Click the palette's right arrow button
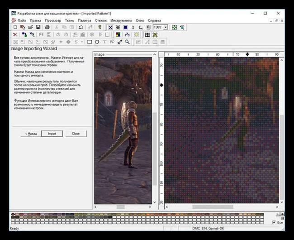294x240 pixels. pyautogui.click(x=282, y=214)
